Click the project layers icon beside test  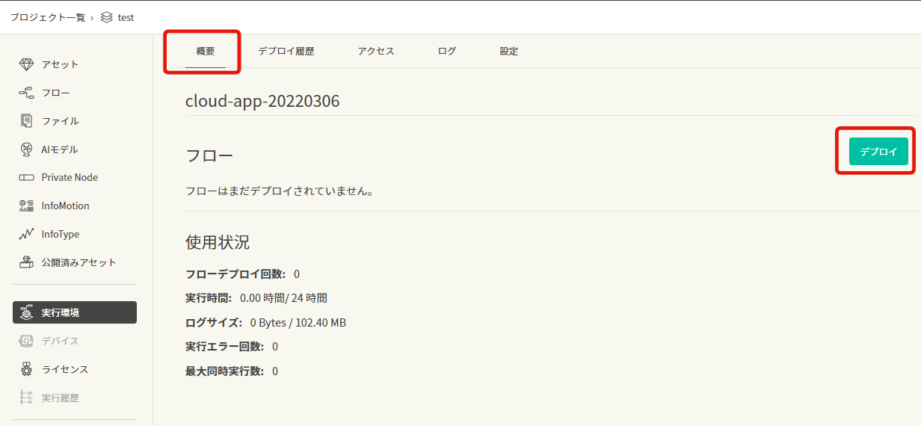(x=107, y=17)
